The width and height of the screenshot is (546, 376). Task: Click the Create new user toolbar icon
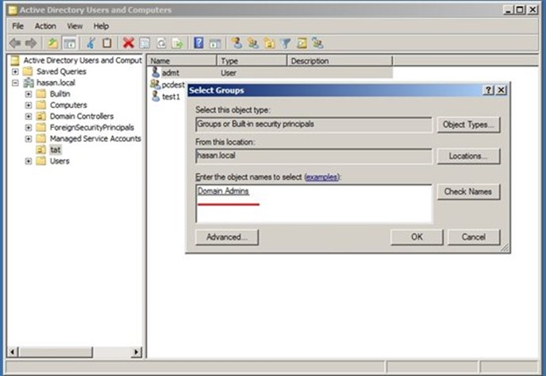[x=236, y=43]
